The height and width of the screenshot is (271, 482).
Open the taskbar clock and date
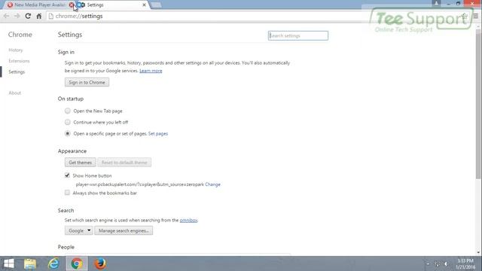click(465, 264)
